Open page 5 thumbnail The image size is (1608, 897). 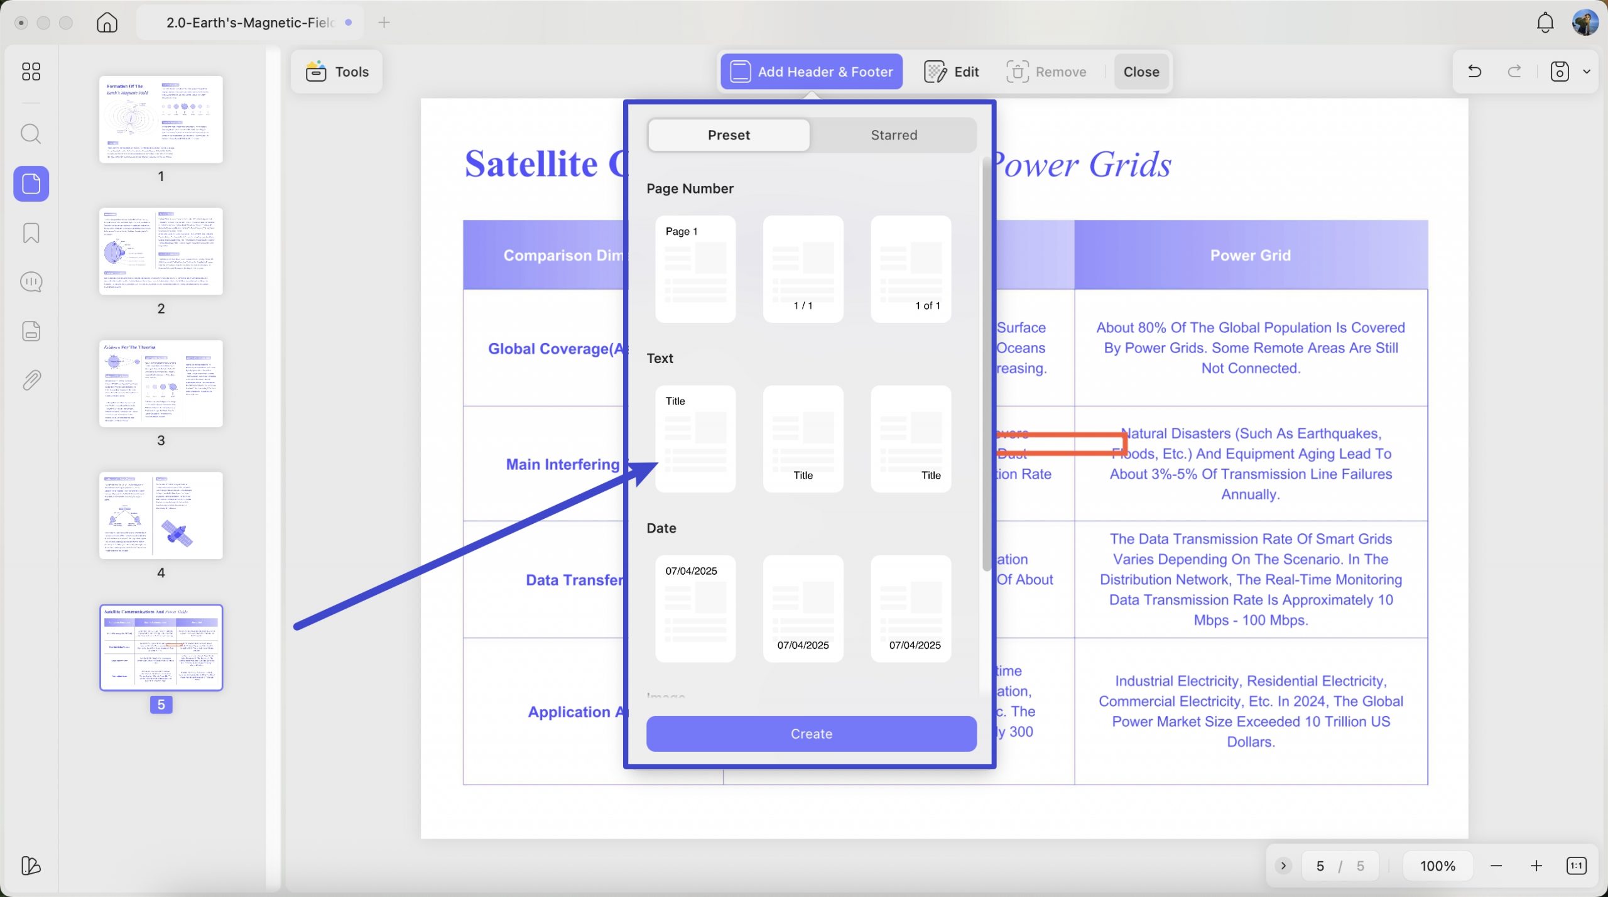point(161,648)
